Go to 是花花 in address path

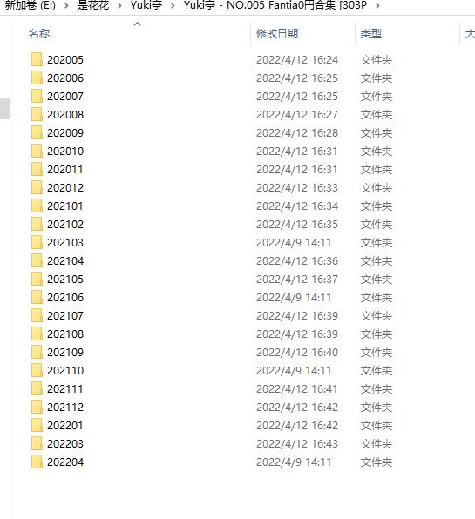point(93,5)
